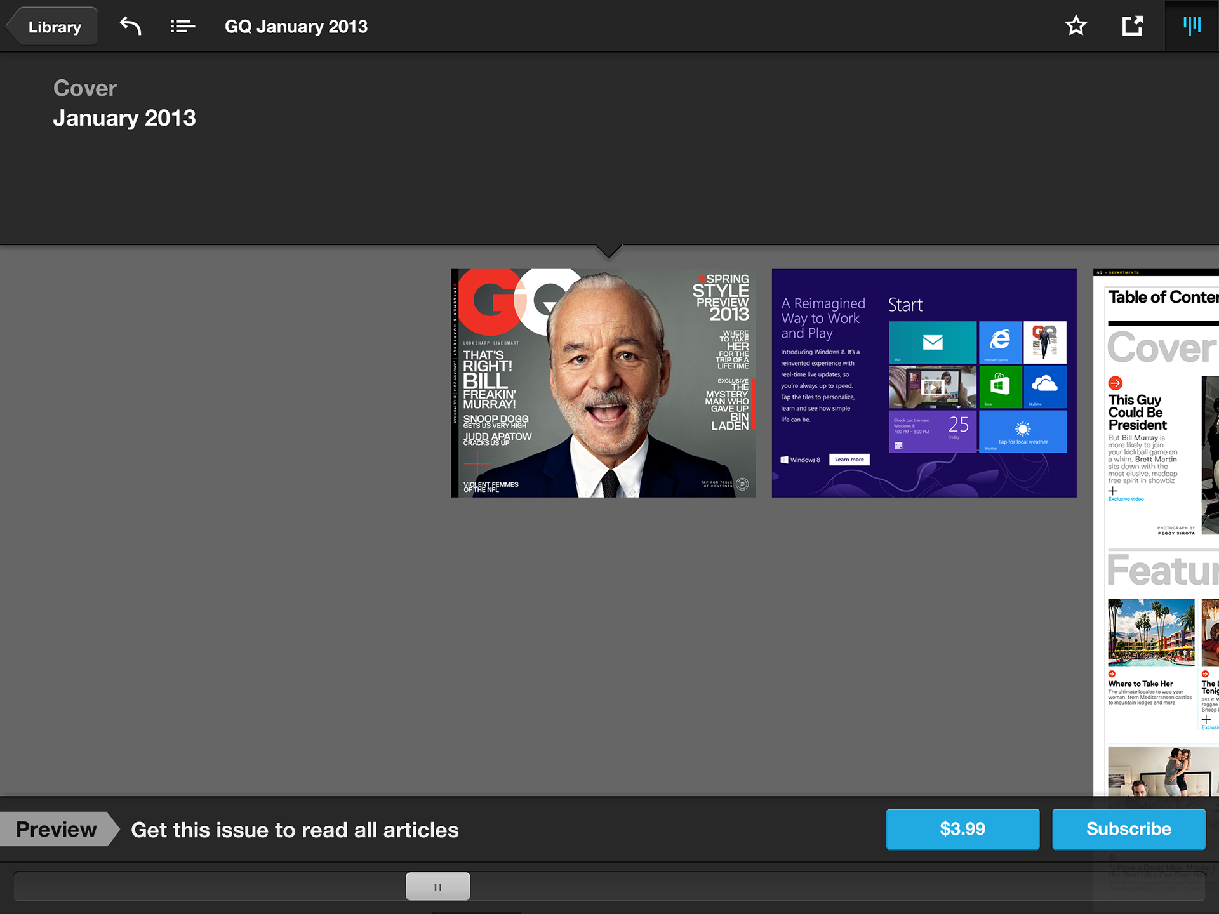
Task: Toggle the page browse view icon
Action: (x=1192, y=26)
